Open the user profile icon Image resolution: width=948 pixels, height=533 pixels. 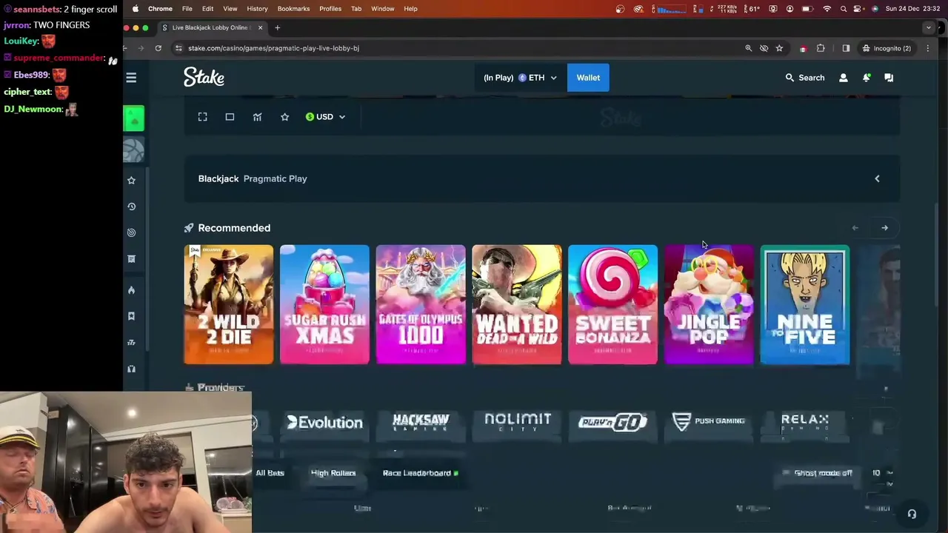point(843,78)
